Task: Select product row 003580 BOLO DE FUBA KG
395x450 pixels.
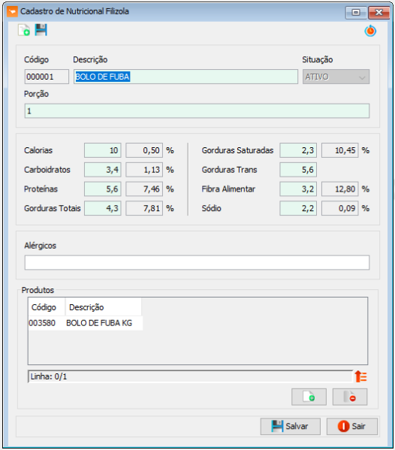Action: click(x=86, y=323)
